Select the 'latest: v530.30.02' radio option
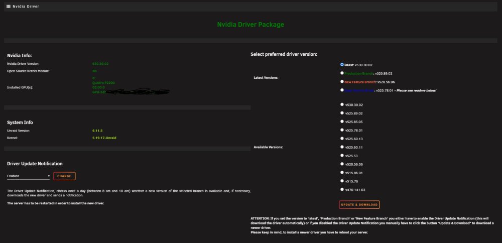Viewport: 502px width, 243px height. point(342,64)
